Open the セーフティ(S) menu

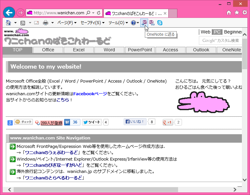[x=92, y=23]
